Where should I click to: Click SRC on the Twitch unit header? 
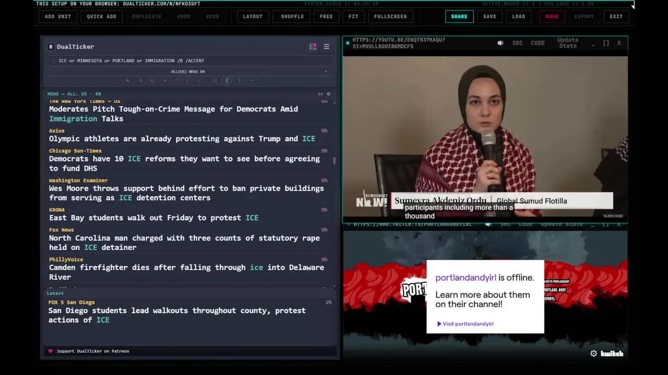(x=505, y=224)
